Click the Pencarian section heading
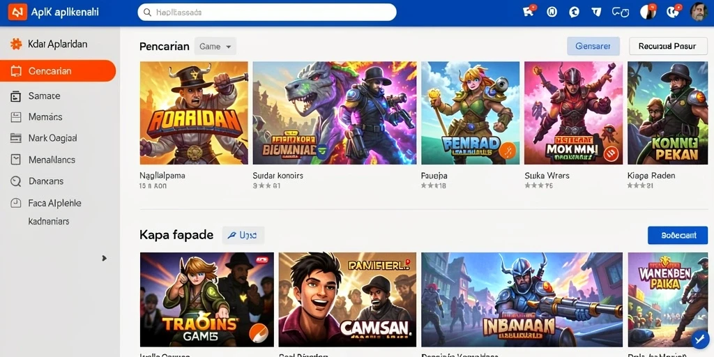This screenshot has width=714, height=357. [x=165, y=47]
